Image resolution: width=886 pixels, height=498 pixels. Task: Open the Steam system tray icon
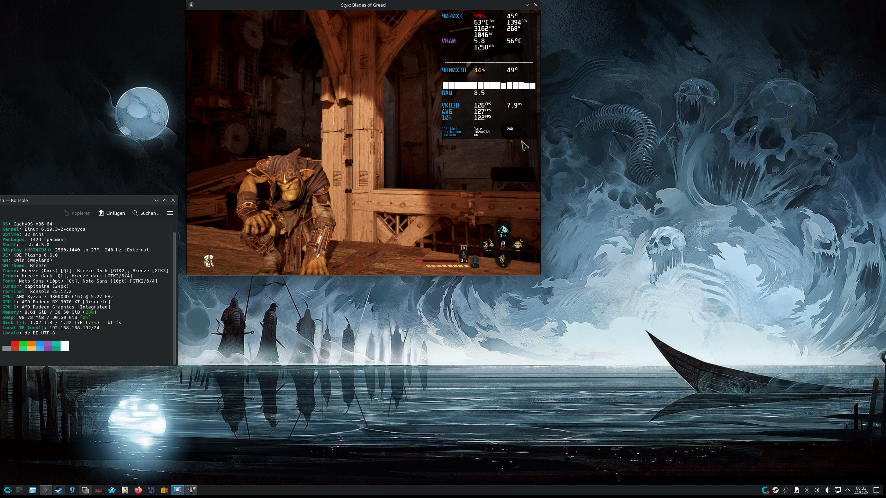tap(776, 490)
